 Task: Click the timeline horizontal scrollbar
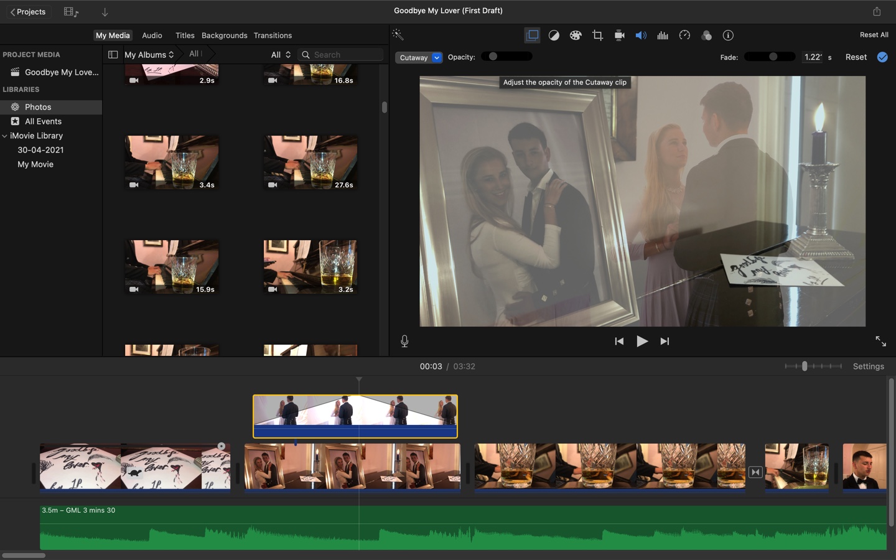point(24,555)
